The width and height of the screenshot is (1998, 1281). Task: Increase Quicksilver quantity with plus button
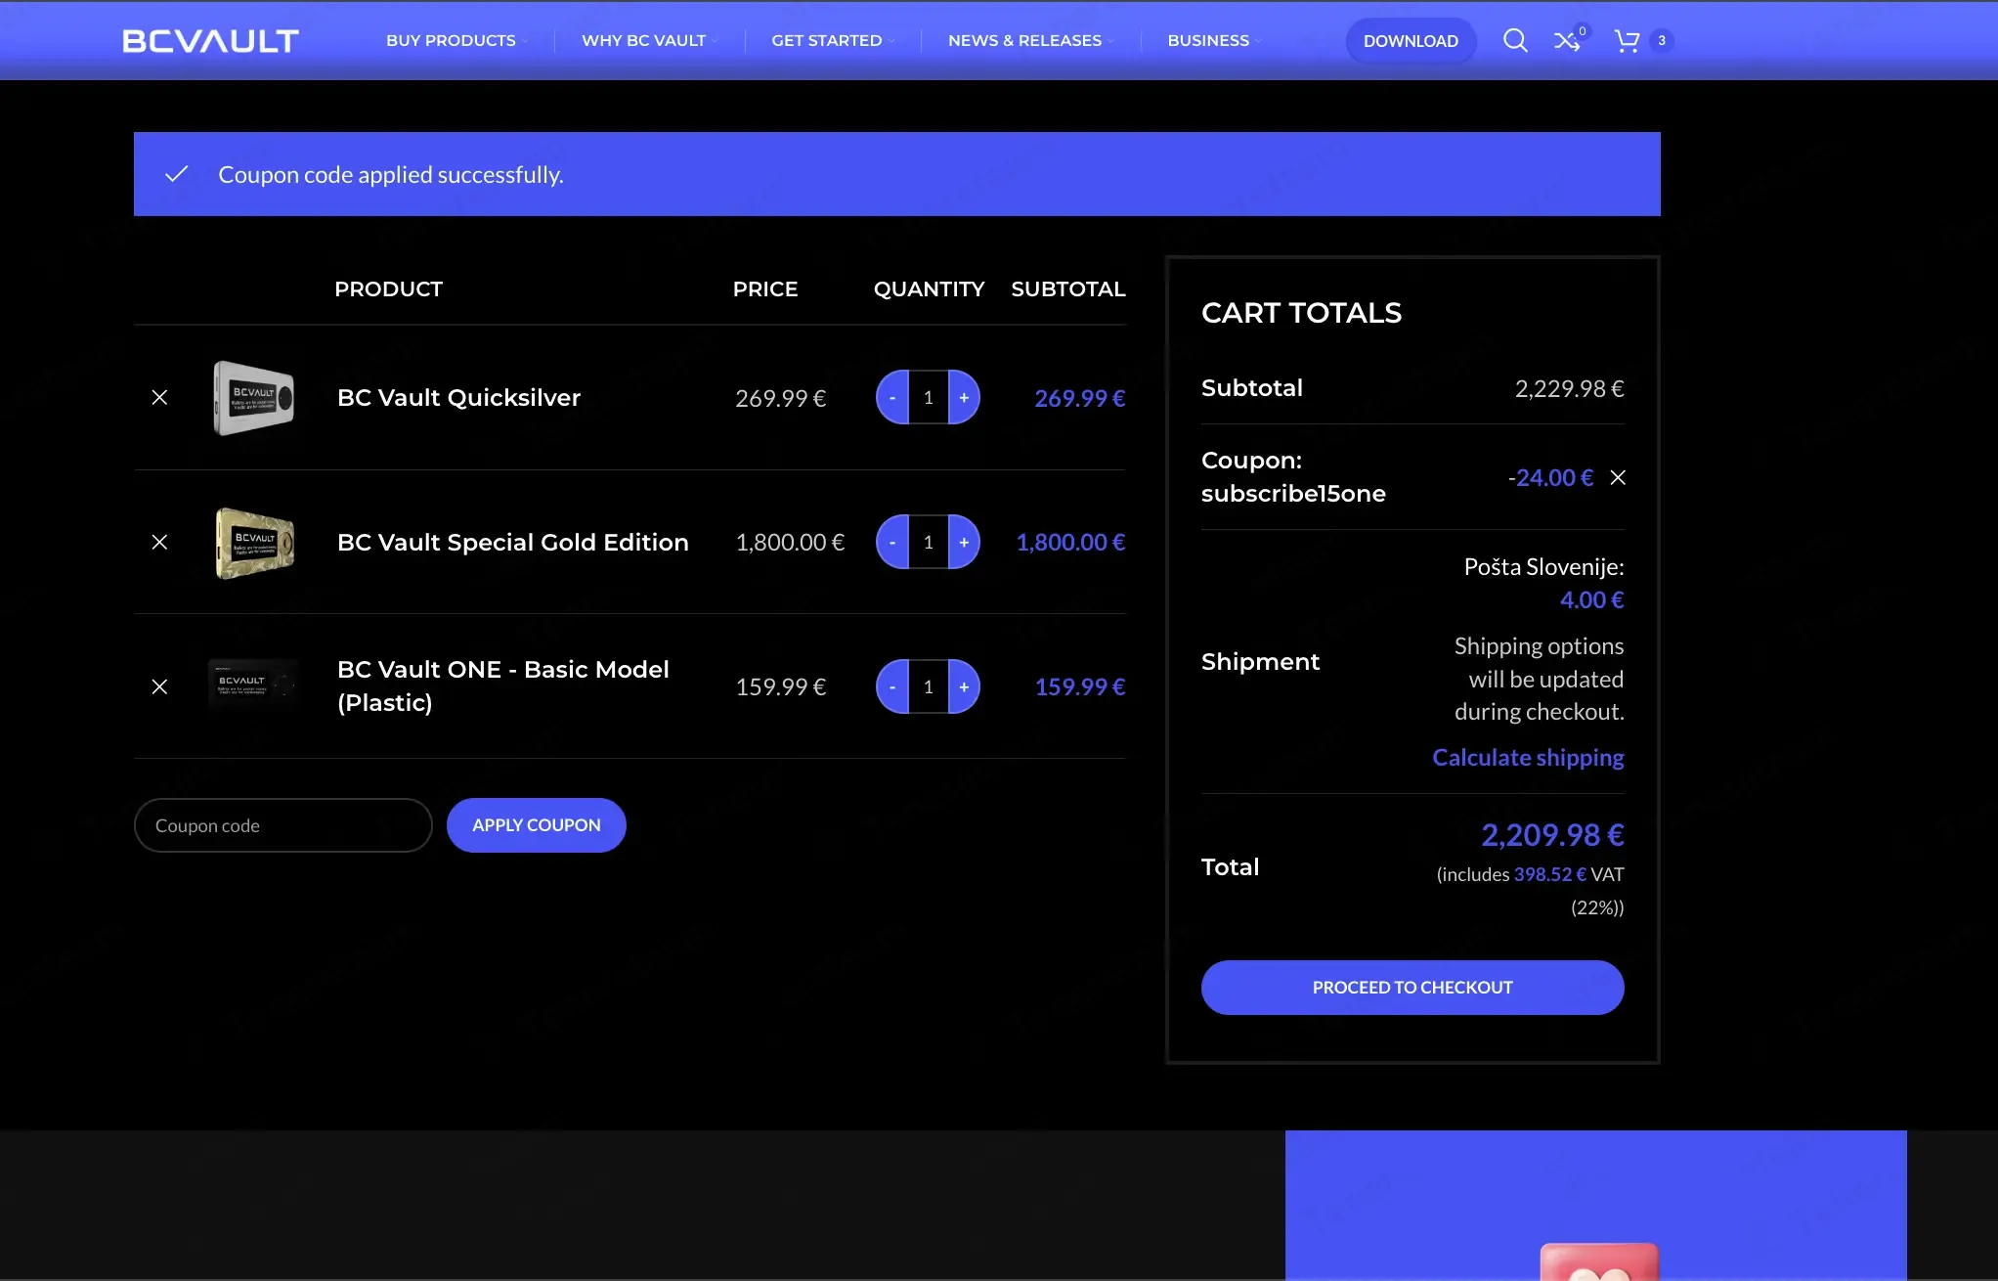pyautogui.click(x=964, y=397)
